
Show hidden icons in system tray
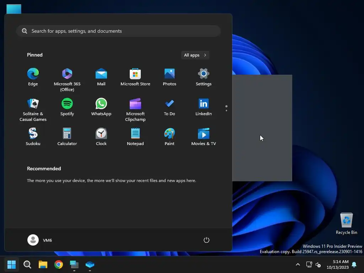coord(298,264)
